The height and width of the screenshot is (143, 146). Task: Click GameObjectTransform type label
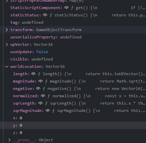click(x=59, y=30)
